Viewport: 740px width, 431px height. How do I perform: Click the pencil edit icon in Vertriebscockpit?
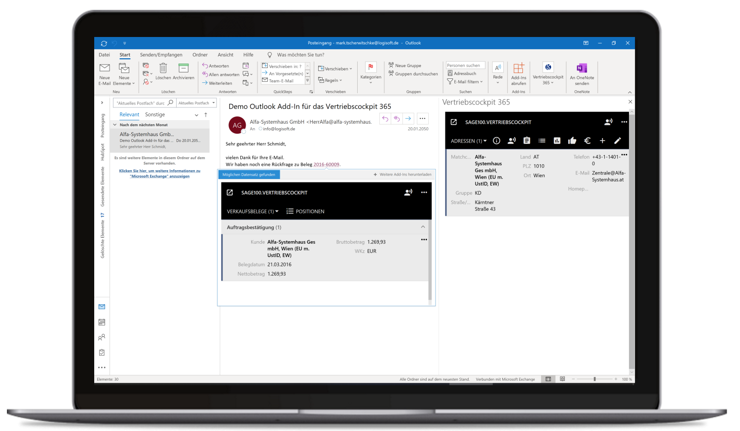617,141
